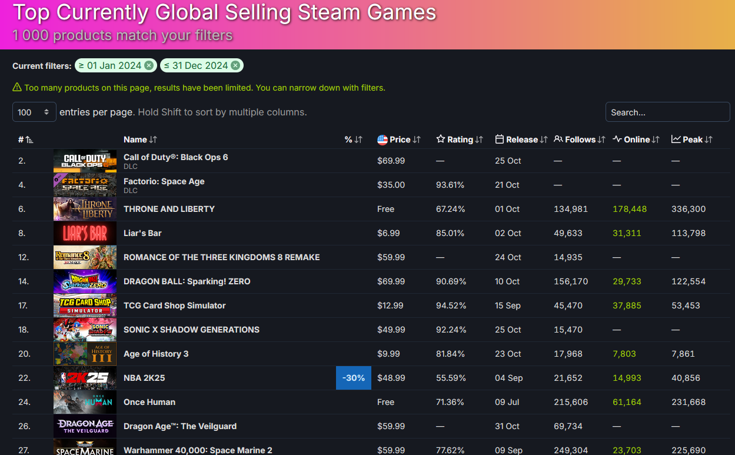Open THRONE AND LIBERTY thumbnail

coord(85,209)
